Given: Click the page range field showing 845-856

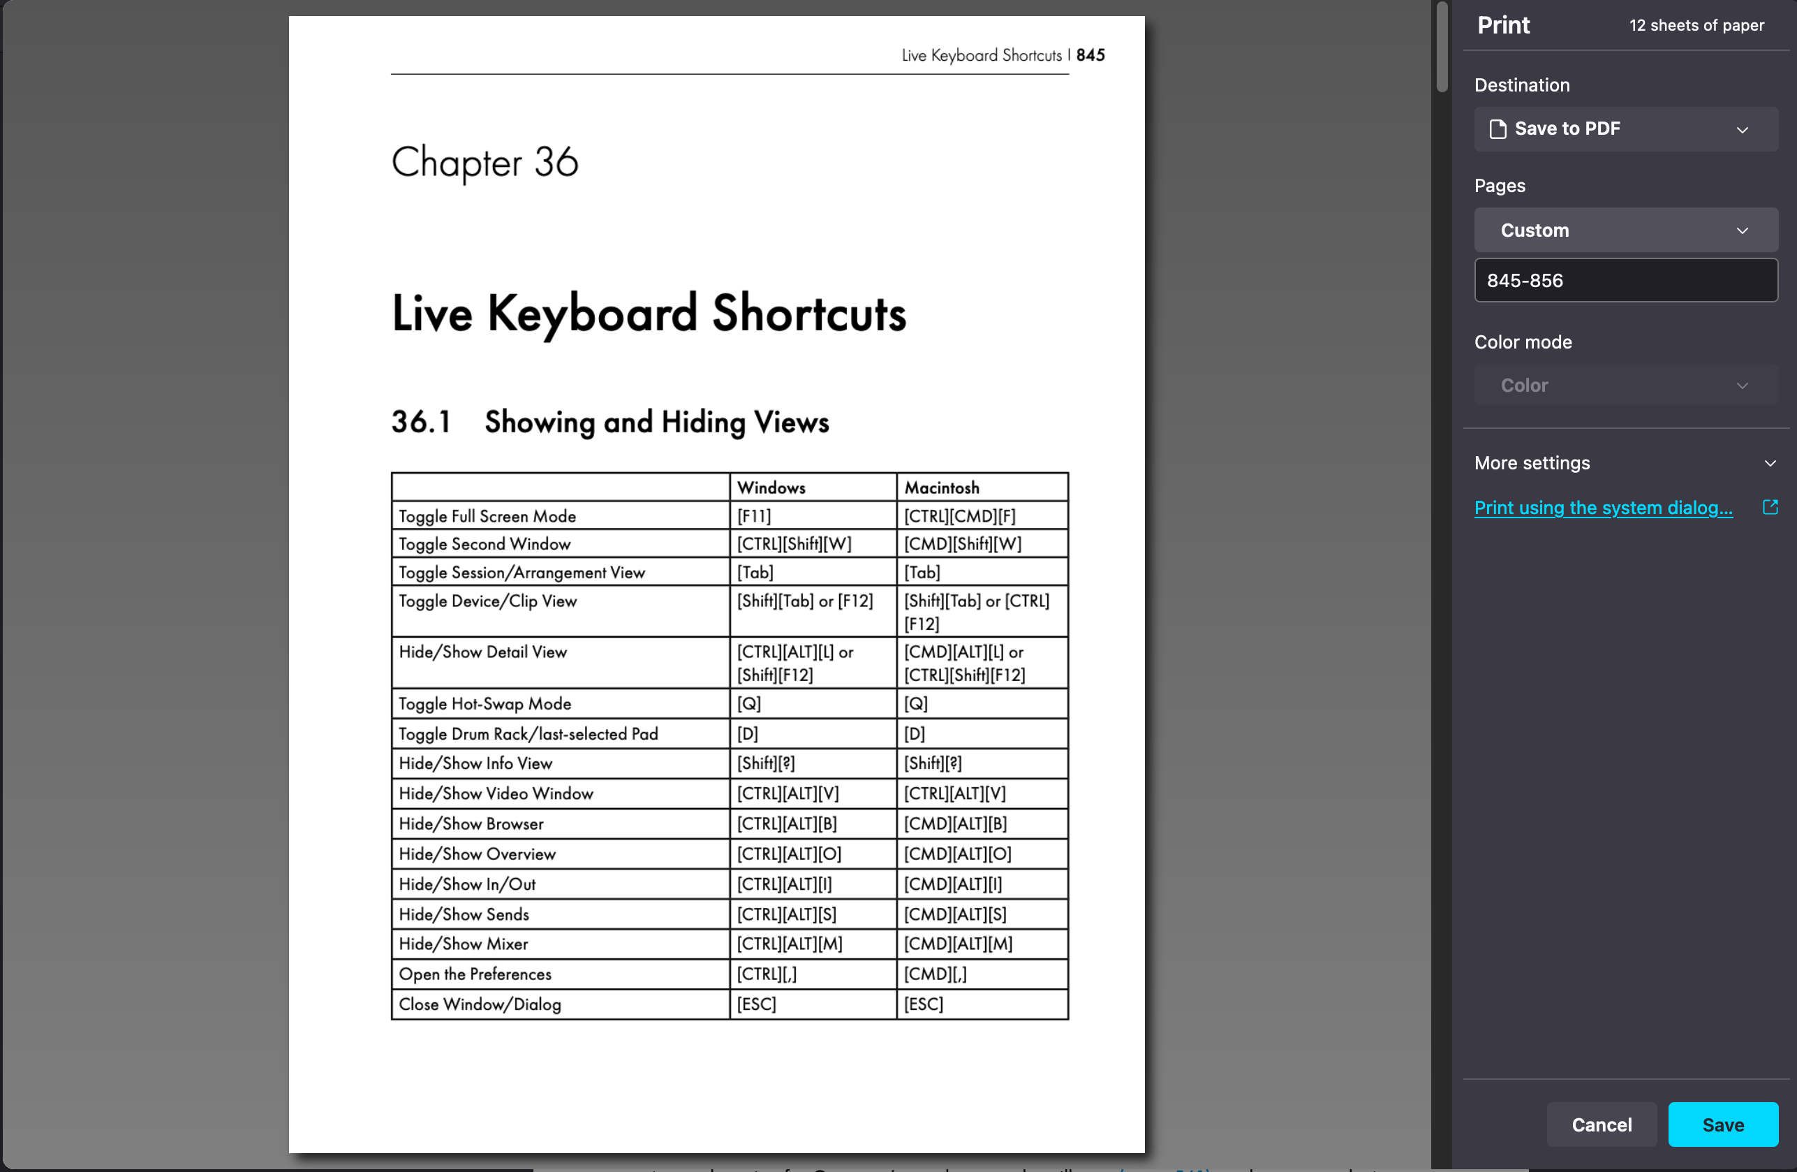Looking at the screenshot, I should 1625,281.
